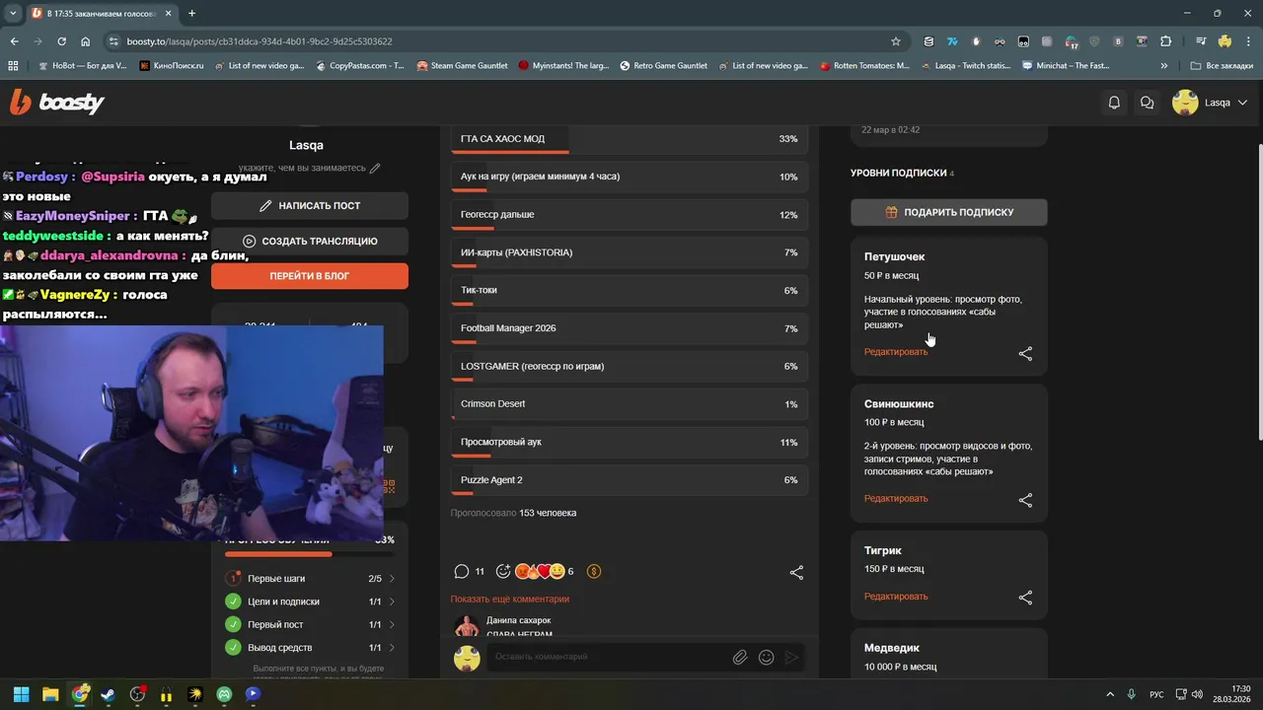1263x710 pixels.
Task: Open the Boosty notifications bell
Action: [x=1114, y=103]
